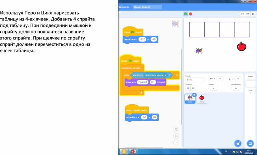Switch to small stage layout

point(243,14)
